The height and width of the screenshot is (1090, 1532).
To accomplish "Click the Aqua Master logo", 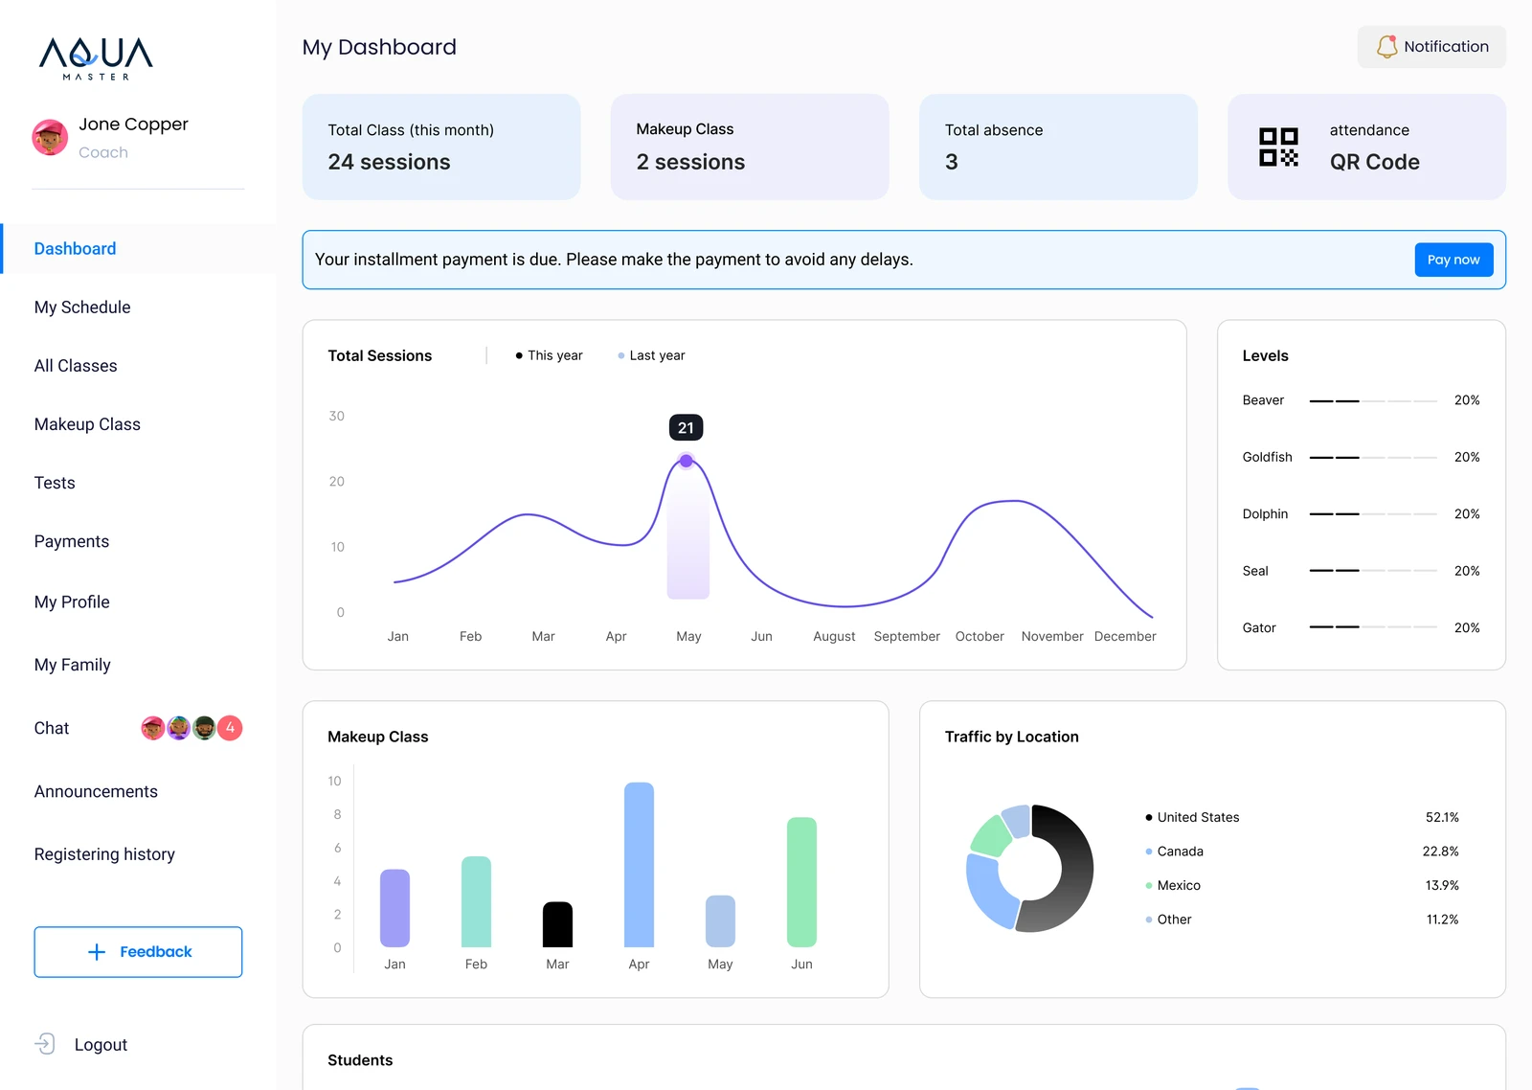I will tap(96, 58).
